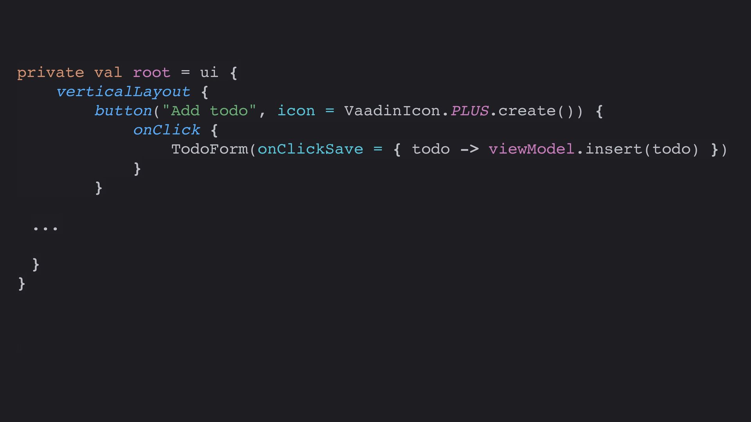The image size is (751, 422).
Task: Click the 'create()' method call
Action: point(536,111)
